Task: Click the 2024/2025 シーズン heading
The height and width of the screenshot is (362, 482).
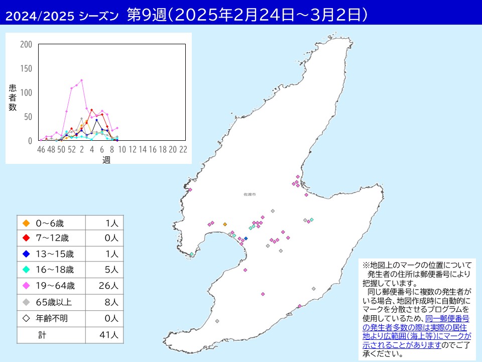Action: (x=62, y=16)
